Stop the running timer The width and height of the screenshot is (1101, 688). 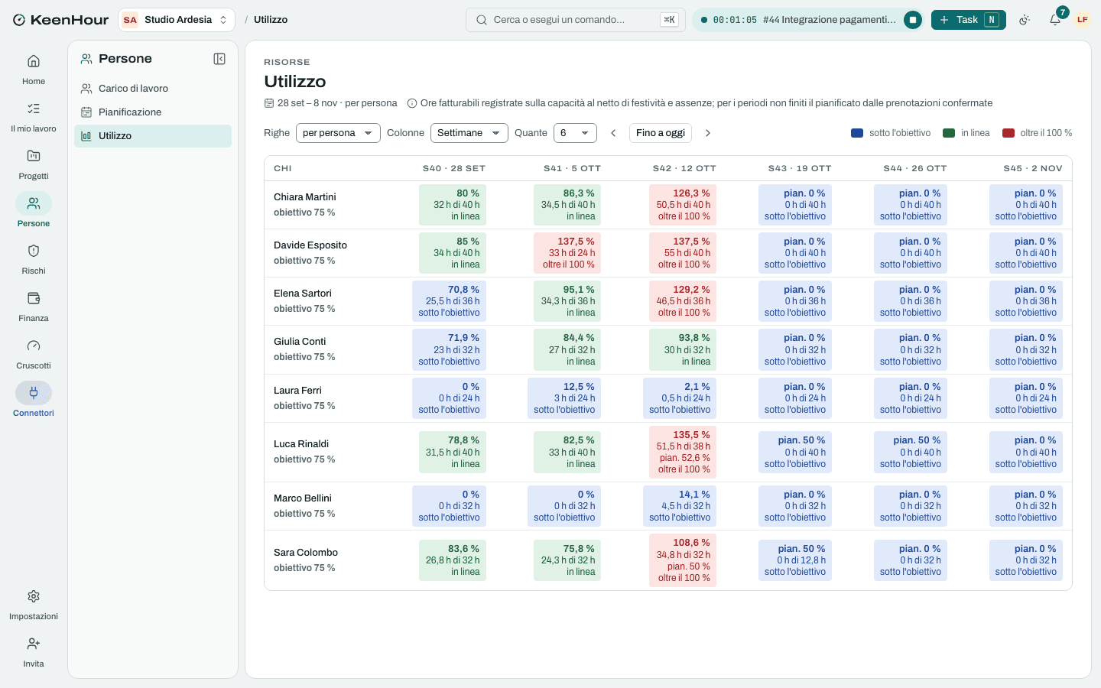tap(913, 20)
